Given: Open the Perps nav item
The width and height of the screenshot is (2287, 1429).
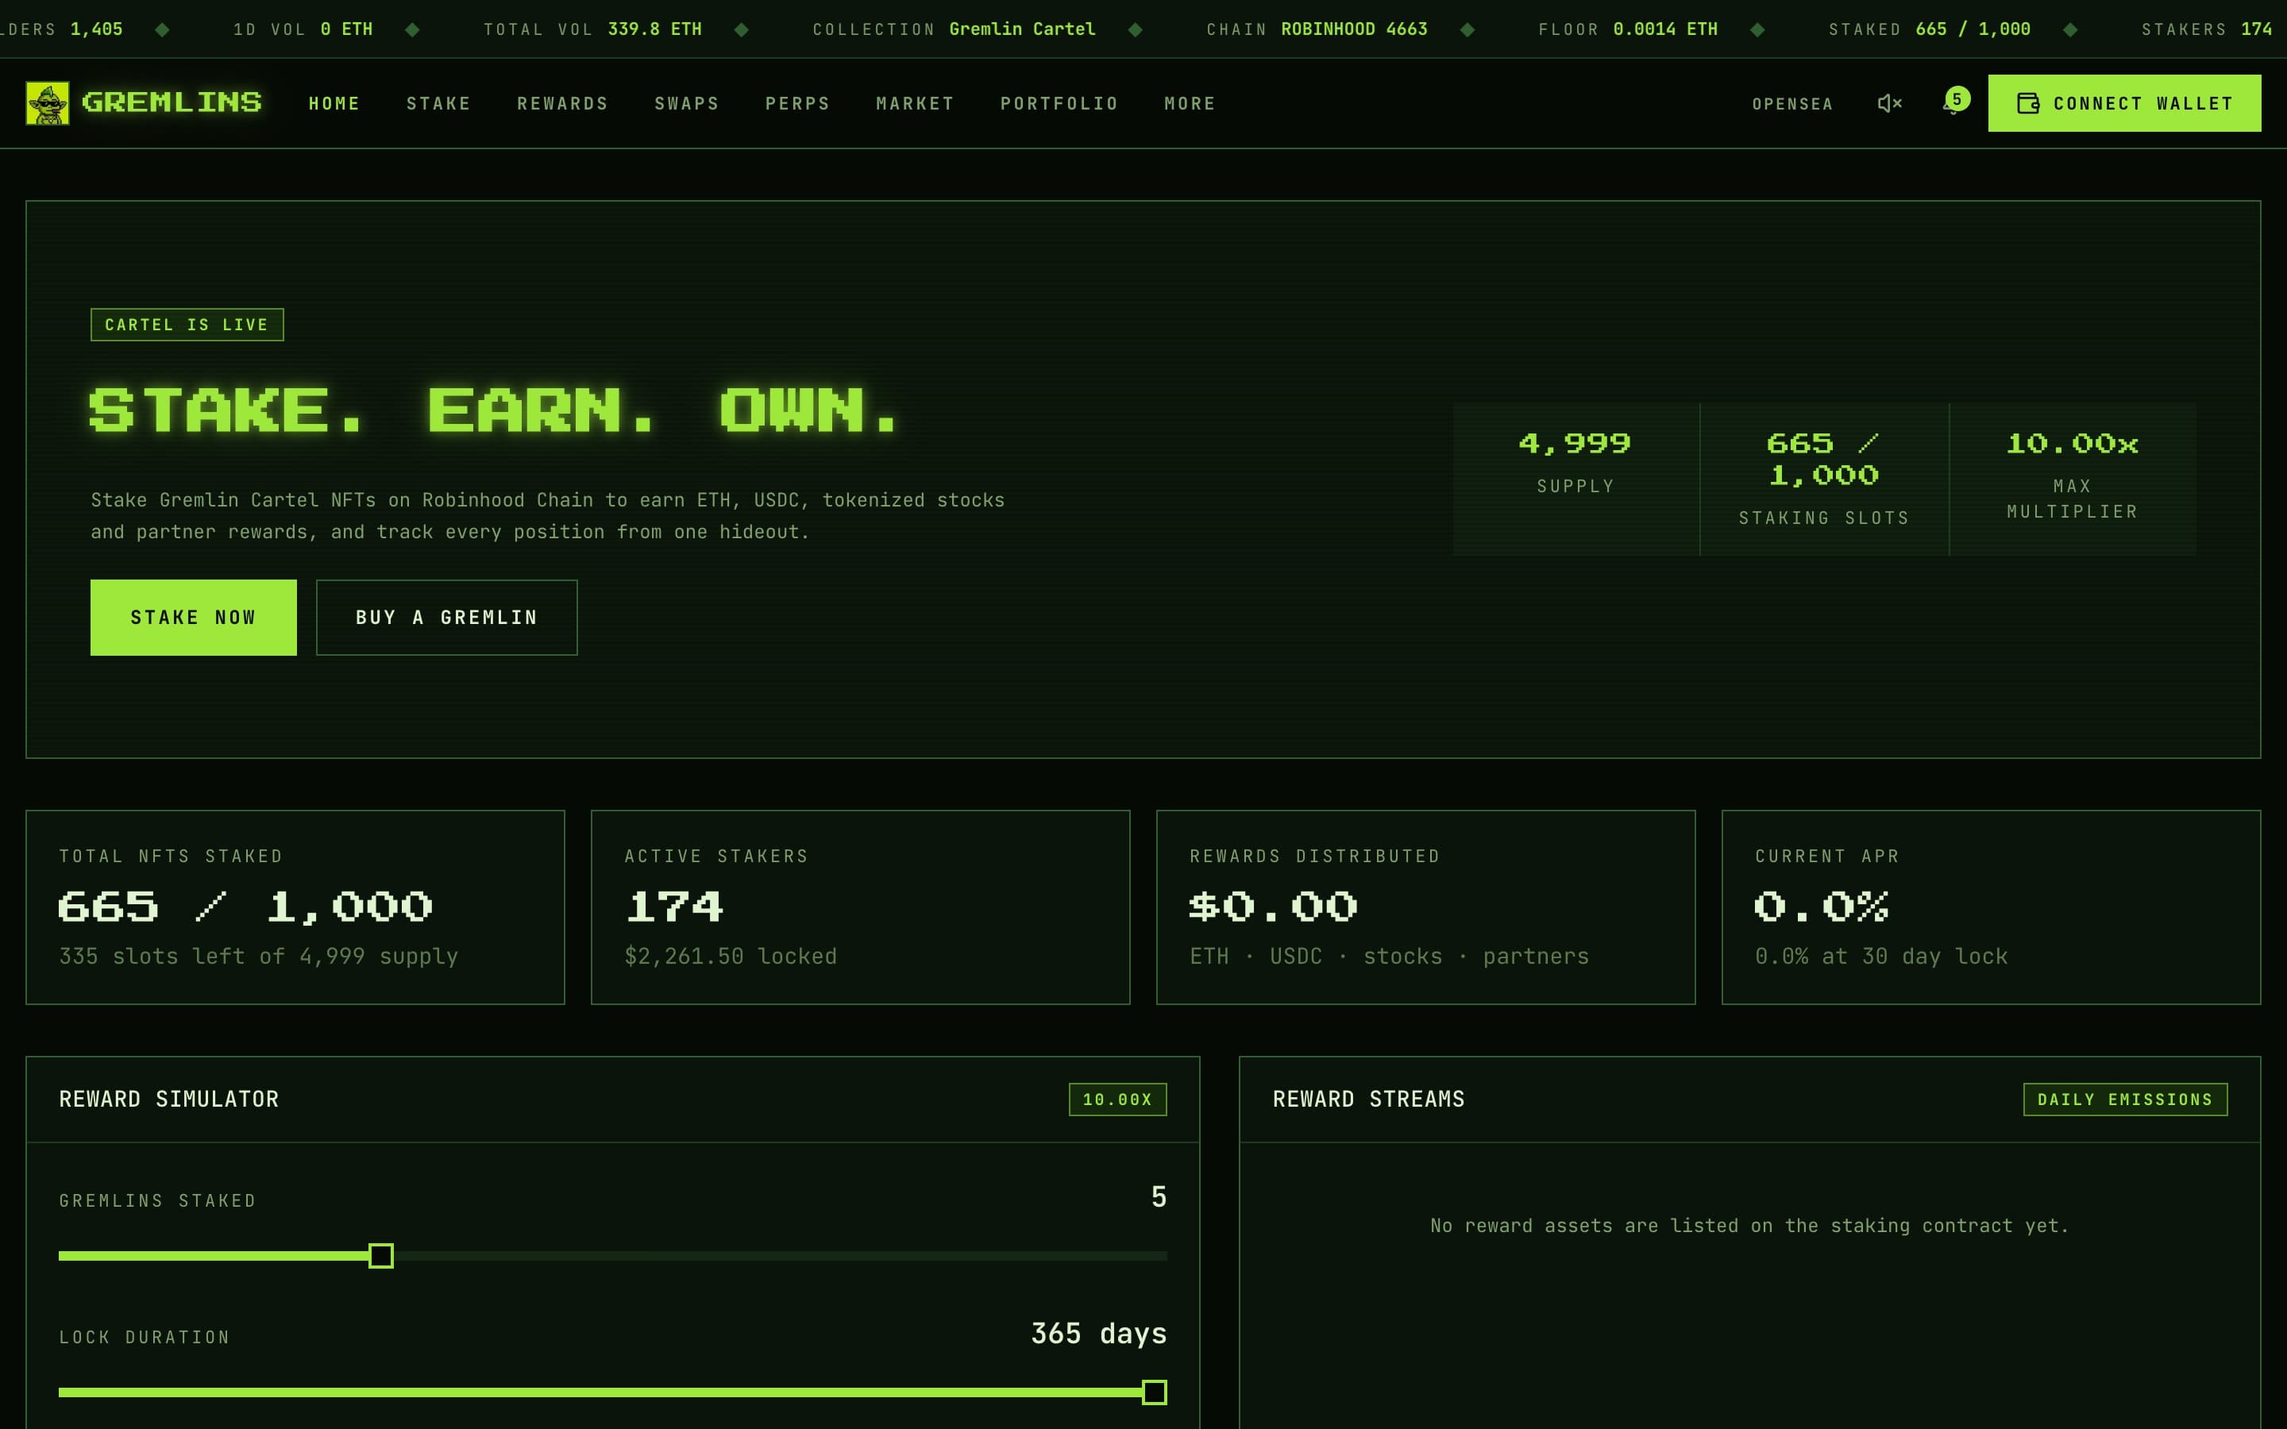Looking at the screenshot, I should [797, 104].
